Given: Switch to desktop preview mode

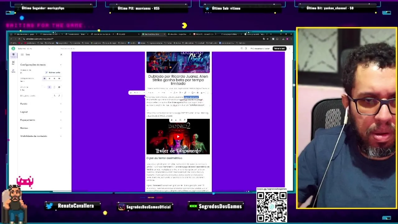Looking at the screenshot, I should (x=242, y=49).
